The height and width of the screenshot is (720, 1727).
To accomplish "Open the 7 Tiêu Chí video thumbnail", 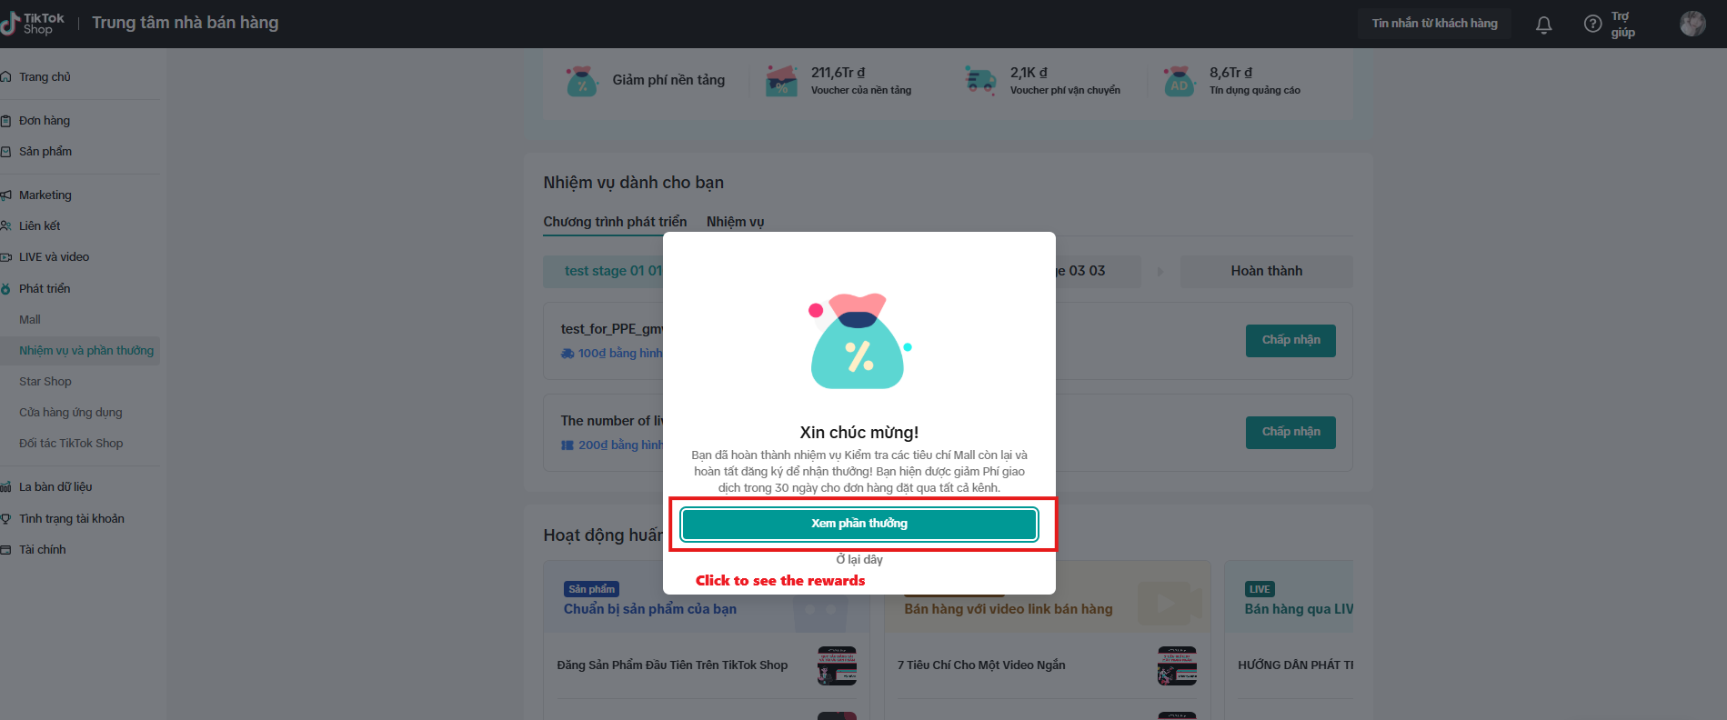I will 1177,665.
